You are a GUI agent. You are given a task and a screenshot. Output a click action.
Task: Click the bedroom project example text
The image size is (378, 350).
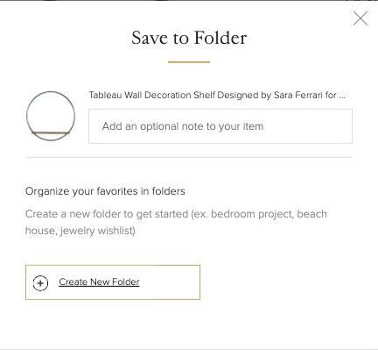point(251,214)
